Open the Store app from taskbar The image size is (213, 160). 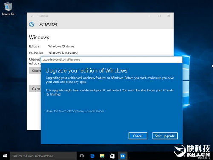(112, 156)
